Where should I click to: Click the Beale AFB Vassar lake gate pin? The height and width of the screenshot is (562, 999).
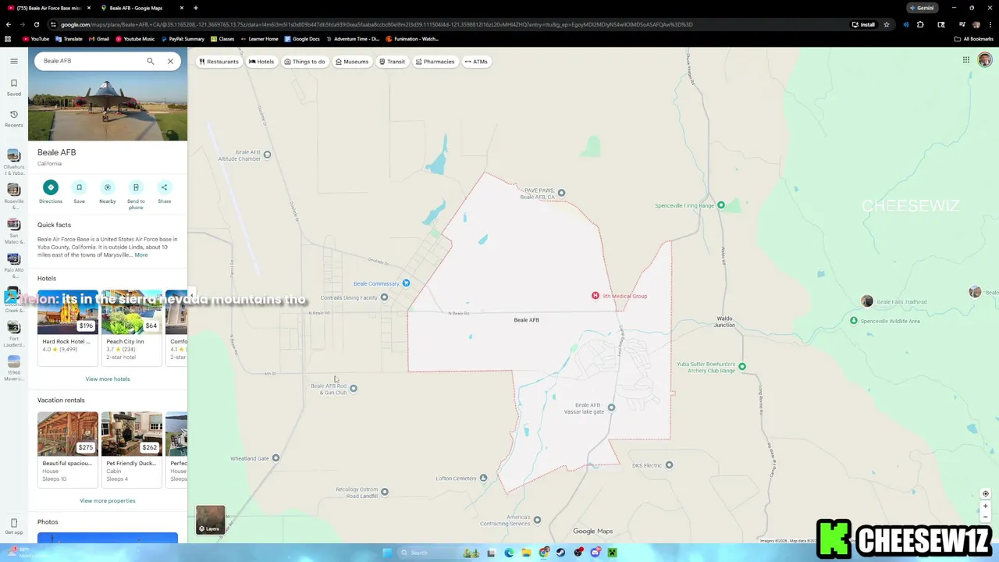[611, 407]
